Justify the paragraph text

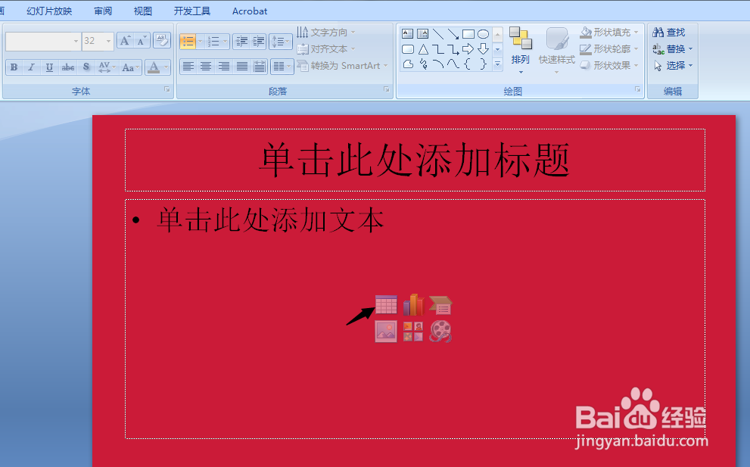pyautogui.click(x=242, y=67)
